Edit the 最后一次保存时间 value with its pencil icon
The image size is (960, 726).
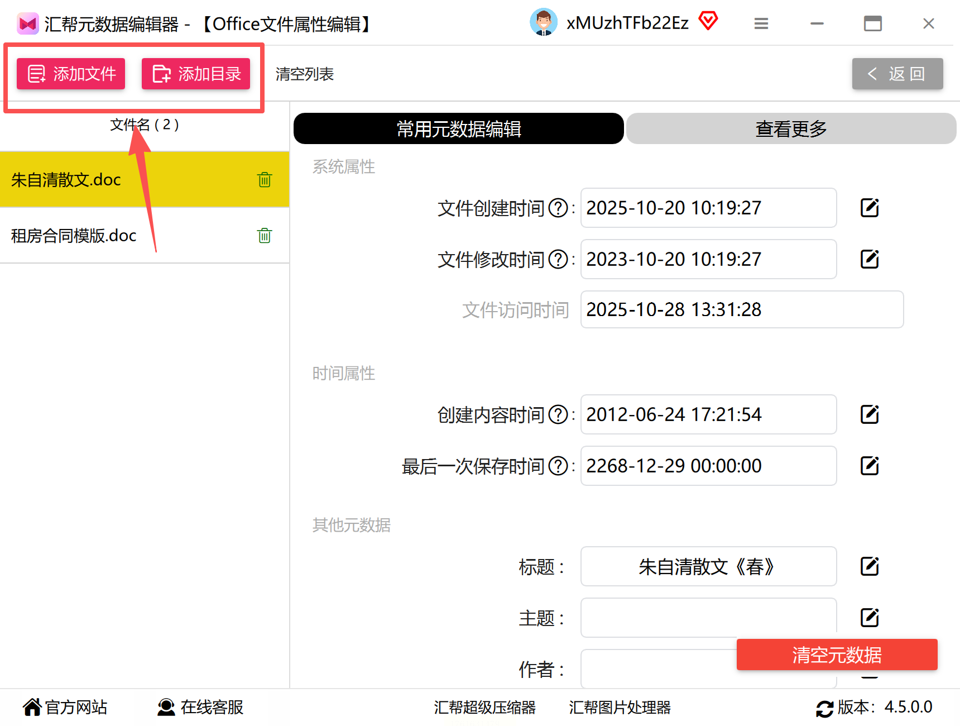pos(870,466)
